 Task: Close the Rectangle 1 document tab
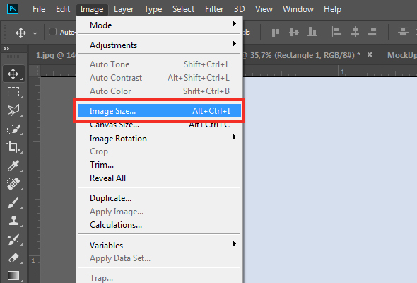coord(370,55)
